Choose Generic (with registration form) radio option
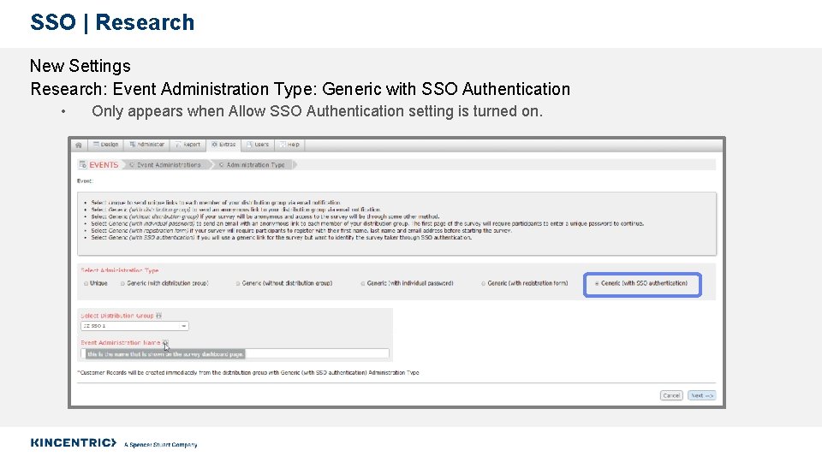822x462 pixels. [x=483, y=283]
